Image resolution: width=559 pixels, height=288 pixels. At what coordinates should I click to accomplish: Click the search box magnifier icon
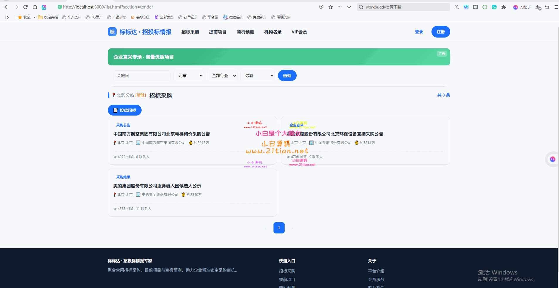coord(361,7)
